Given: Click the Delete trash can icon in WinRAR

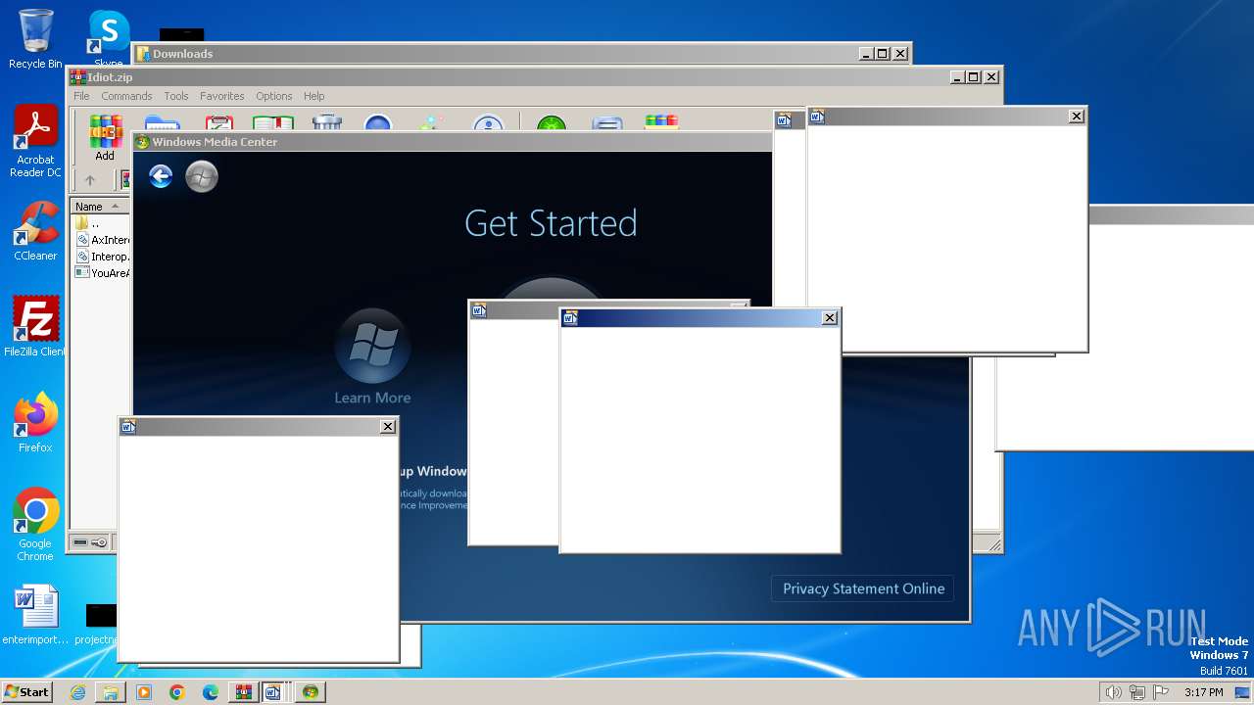Looking at the screenshot, I should click(x=326, y=123).
